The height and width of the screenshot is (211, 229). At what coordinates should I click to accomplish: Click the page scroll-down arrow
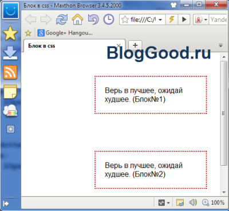[224, 192]
